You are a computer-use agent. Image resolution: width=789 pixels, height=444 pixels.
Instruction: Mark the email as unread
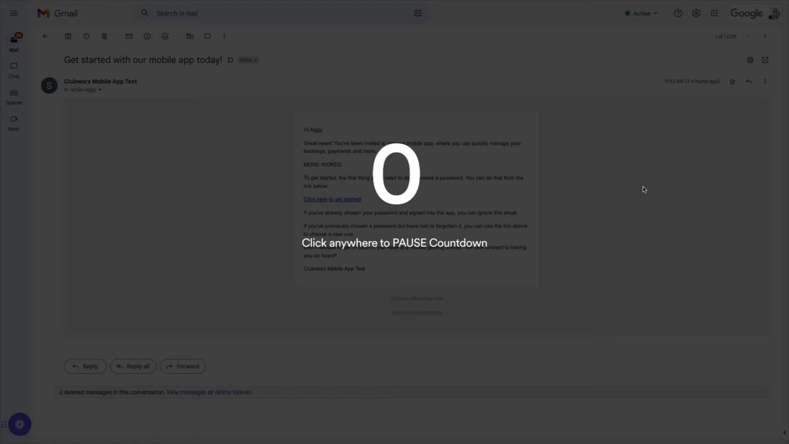[129, 36]
